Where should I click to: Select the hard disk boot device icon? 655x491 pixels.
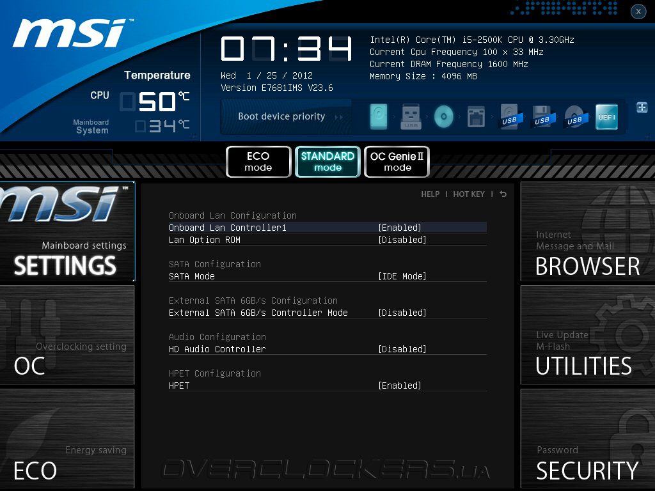pos(379,116)
